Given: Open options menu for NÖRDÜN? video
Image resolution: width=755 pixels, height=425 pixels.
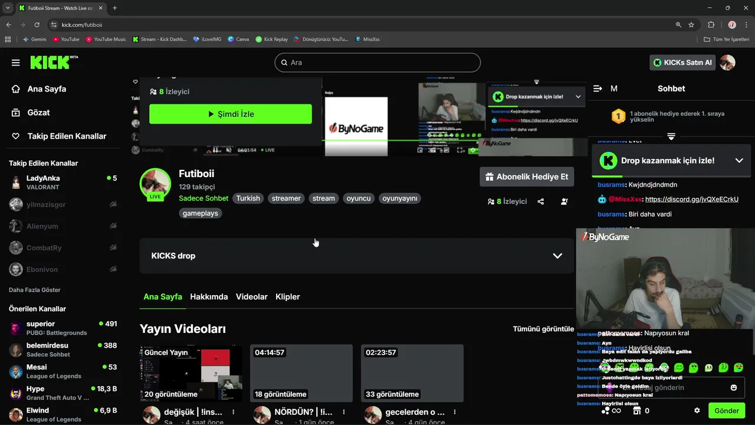Looking at the screenshot, I should point(344,412).
